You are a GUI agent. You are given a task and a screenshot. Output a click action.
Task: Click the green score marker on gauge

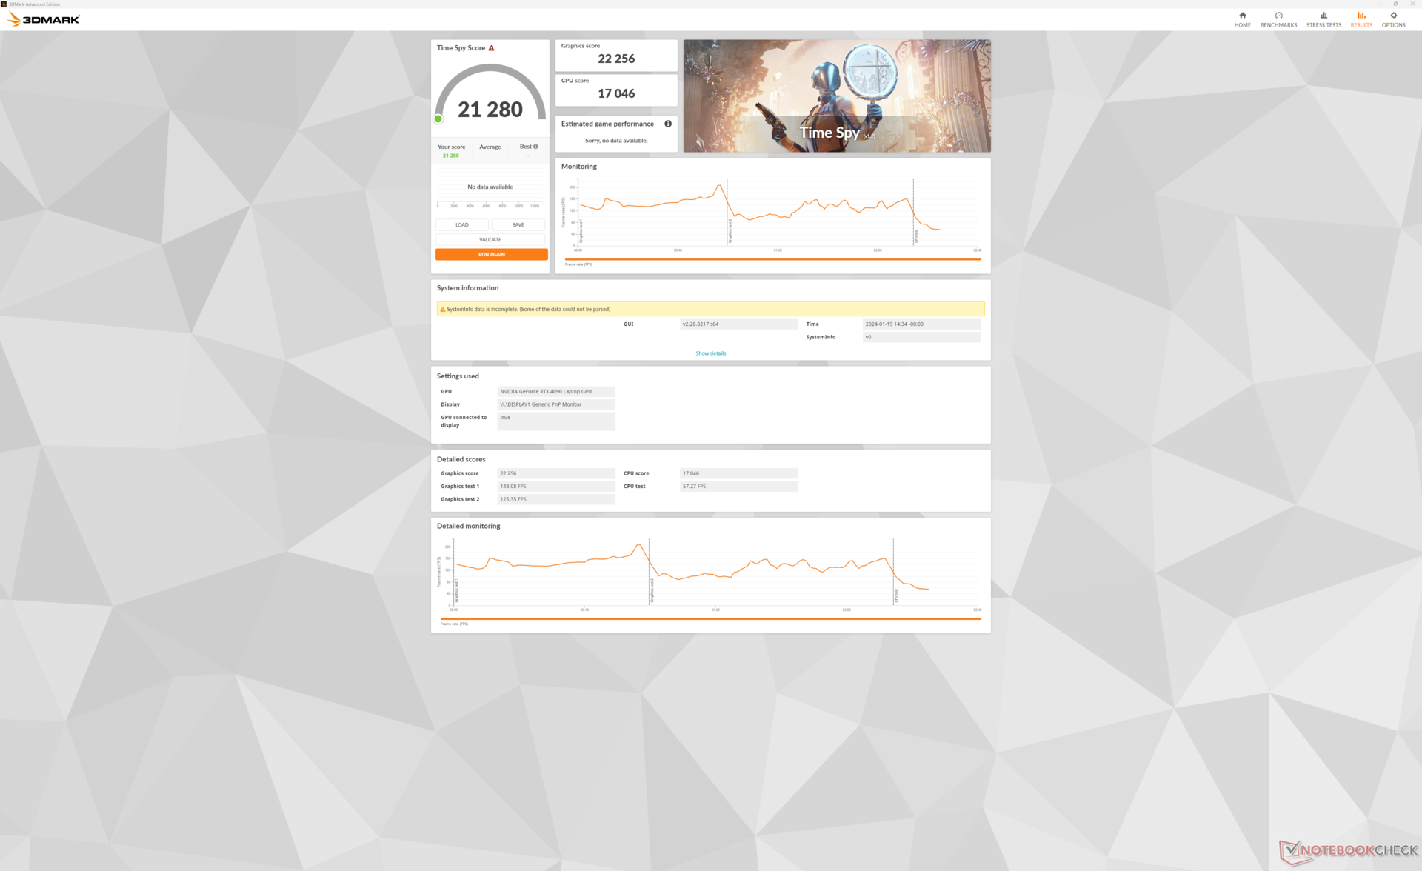click(438, 119)
